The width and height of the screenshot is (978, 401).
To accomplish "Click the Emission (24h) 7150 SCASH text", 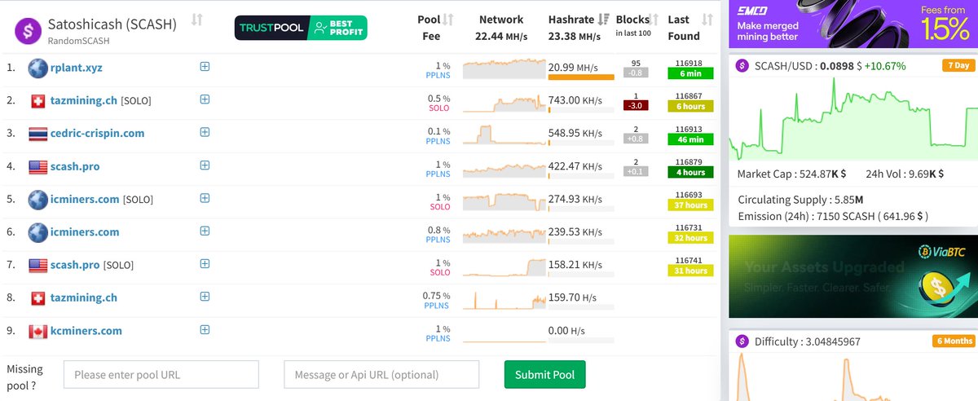I will pos(833,216).
